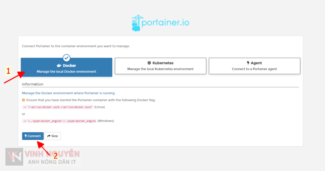This screenshot has width=325, height=171.
Task: Choose the Agent connection option tile
Action: pyautogui.click(x=254, y=66)
